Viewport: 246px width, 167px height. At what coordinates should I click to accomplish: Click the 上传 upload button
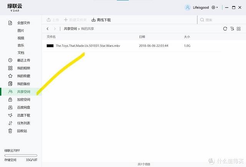[x=53, y=20]
